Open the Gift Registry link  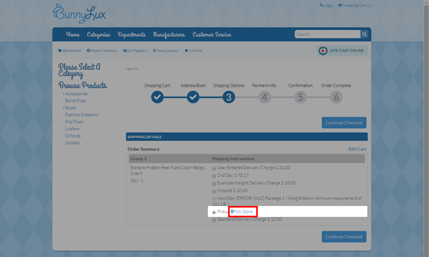tap(135, 51)
